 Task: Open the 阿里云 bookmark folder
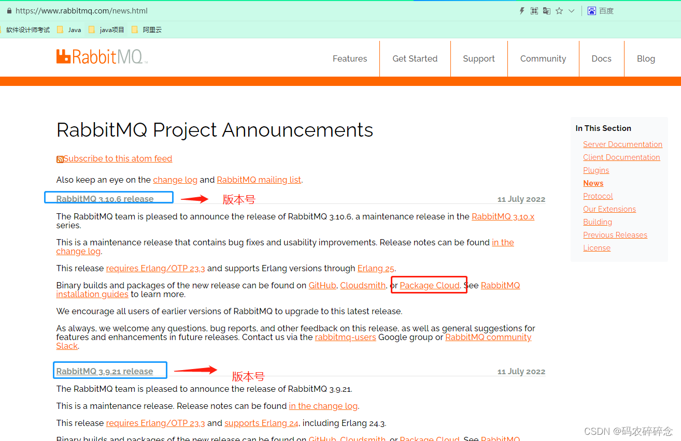(x=147, y=30)
